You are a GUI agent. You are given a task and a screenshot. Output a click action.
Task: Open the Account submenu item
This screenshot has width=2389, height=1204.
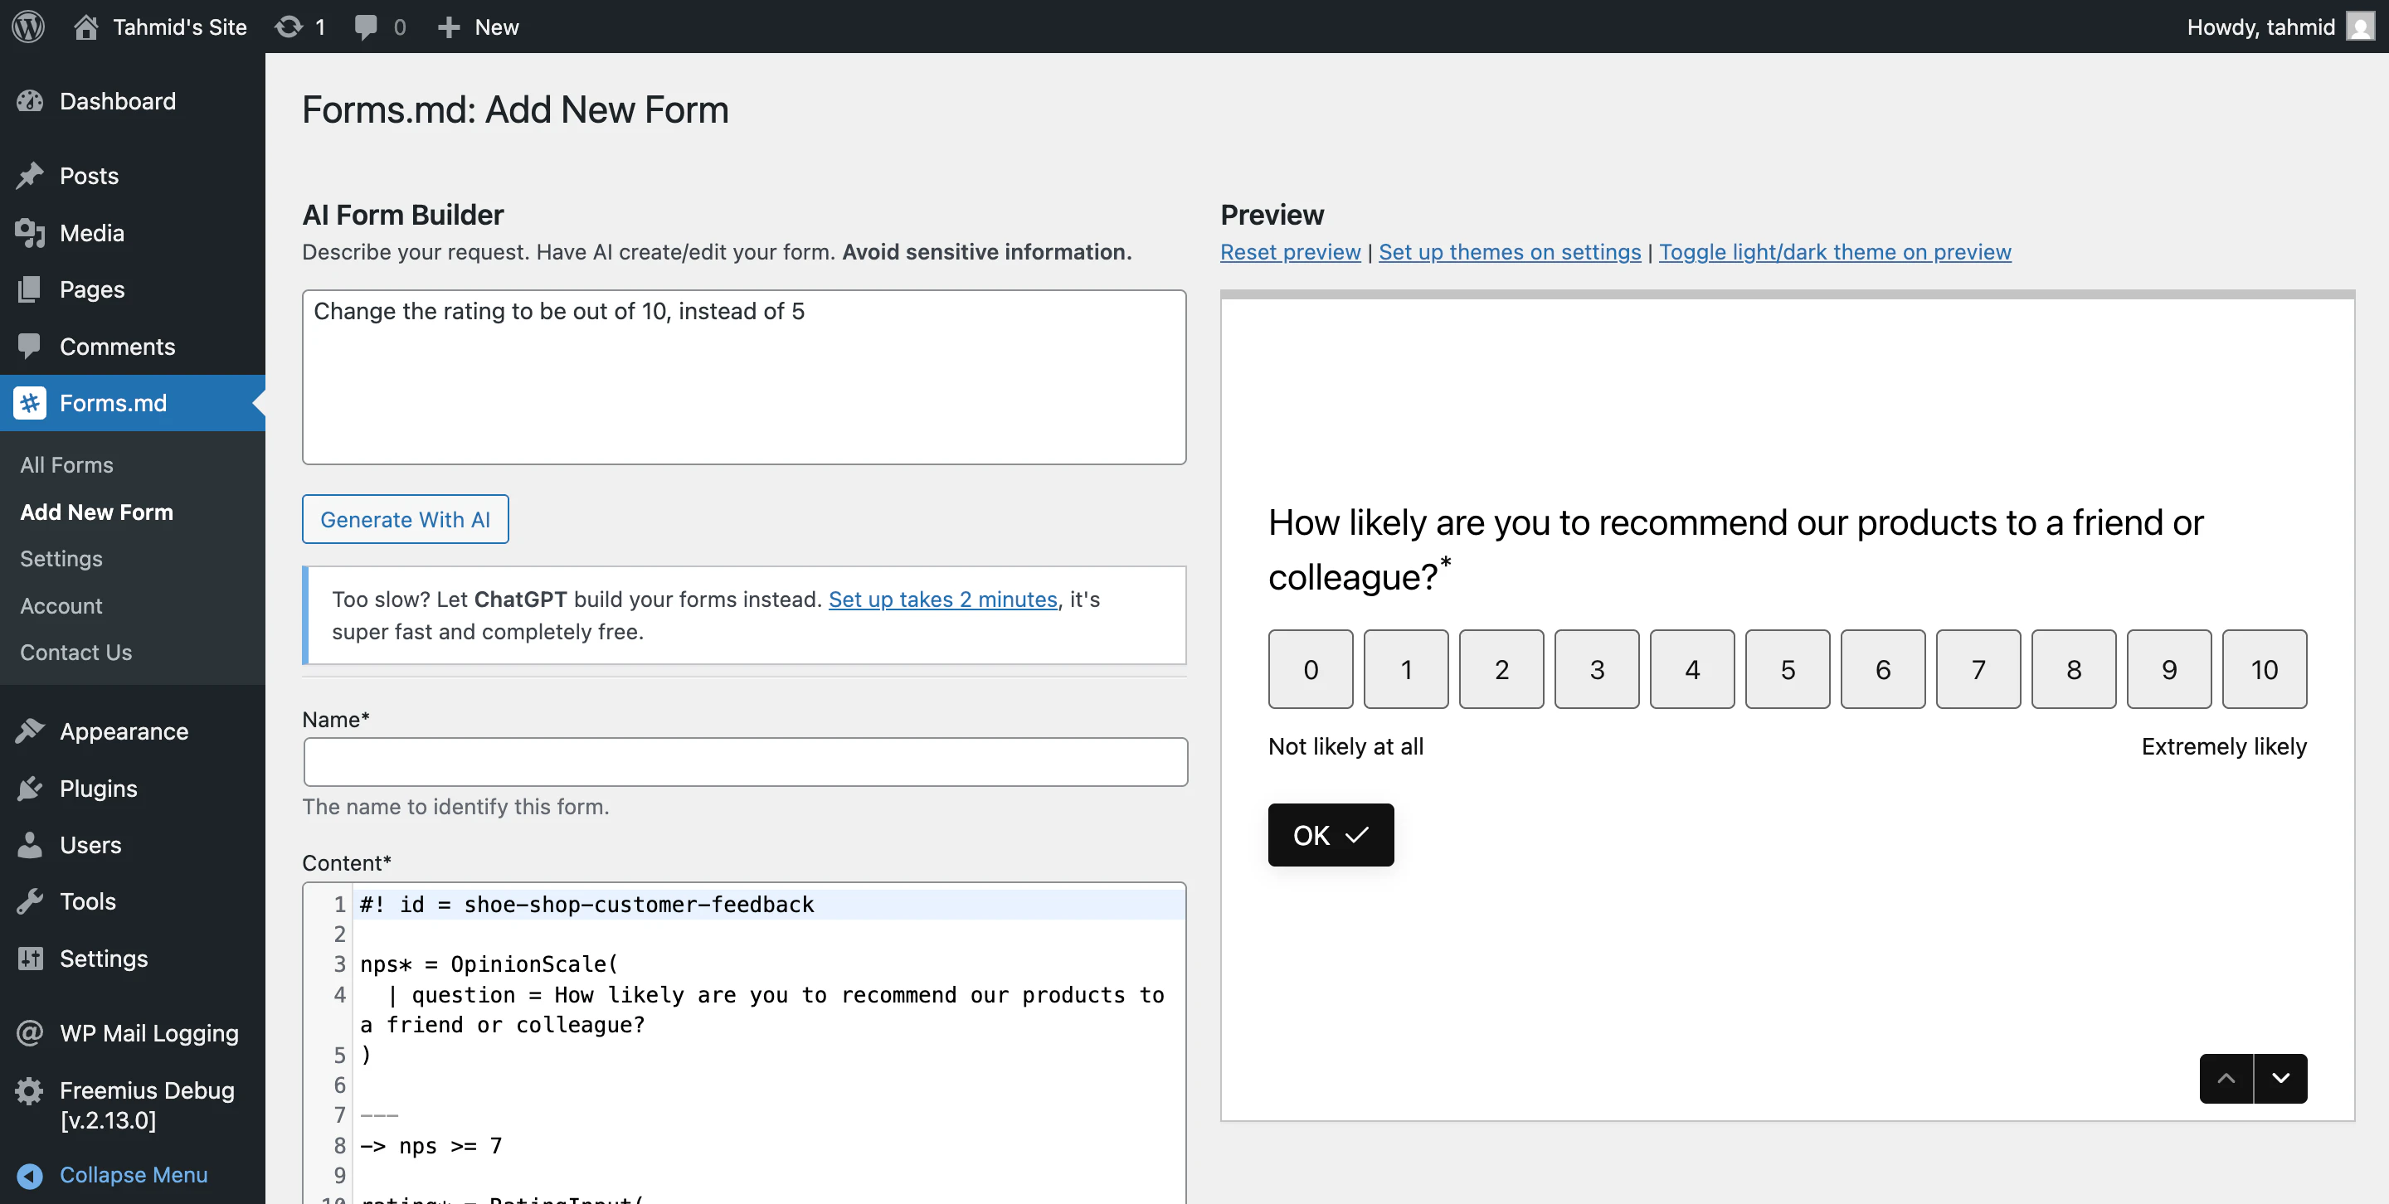pos(61,606)
